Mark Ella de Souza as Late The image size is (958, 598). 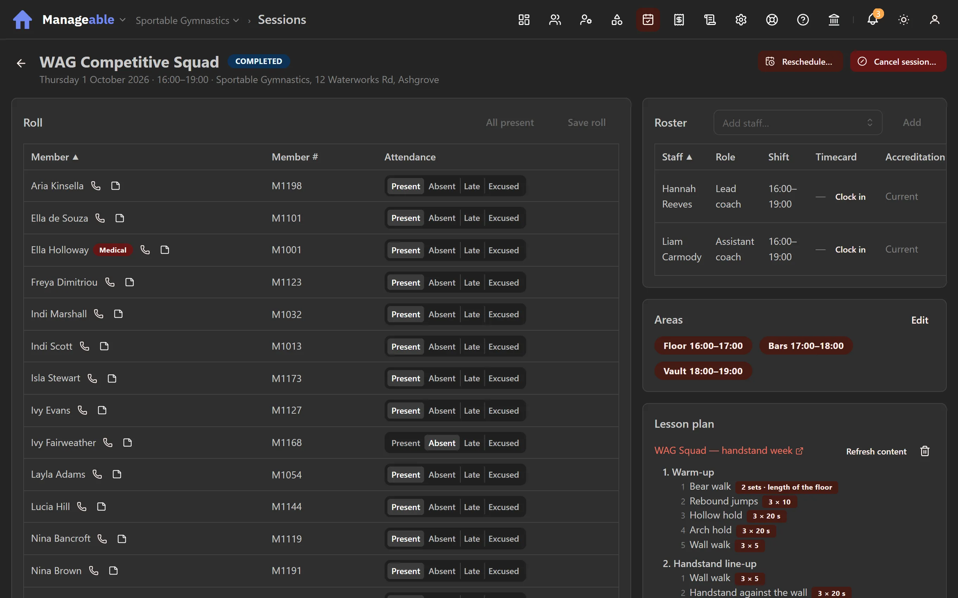click(472, 218)
